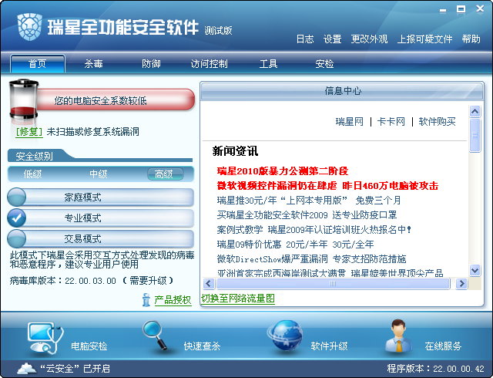This screenshot has width=493, height=378.
Task: Click the 软件升级 button label
Action: [329, 346]
